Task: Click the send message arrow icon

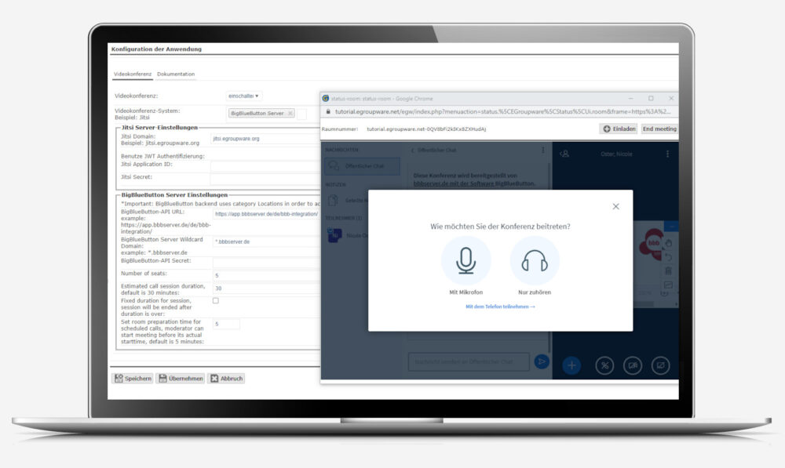Action: pos(541,361)
